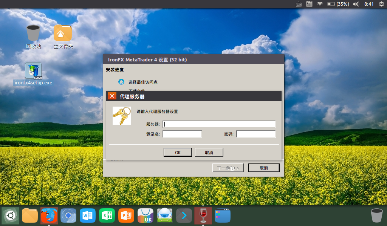Click the disabled Next step button in the installer
This screenshot has width=387, height=226.
(228, 168)
